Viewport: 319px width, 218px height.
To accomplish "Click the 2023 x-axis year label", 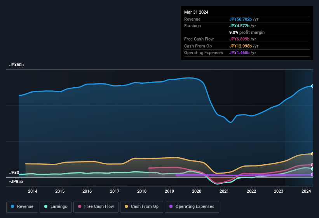I will click(279, 191).
